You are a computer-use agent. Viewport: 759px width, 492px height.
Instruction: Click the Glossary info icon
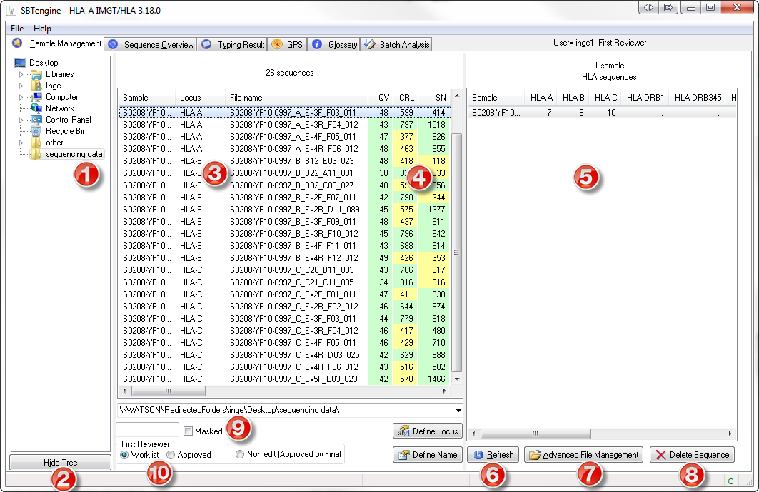(x=317, y=44)
